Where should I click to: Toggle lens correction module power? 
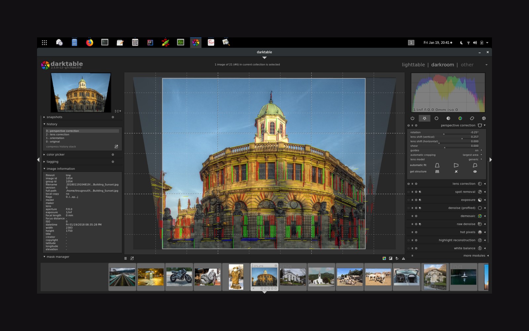point(408,184)
